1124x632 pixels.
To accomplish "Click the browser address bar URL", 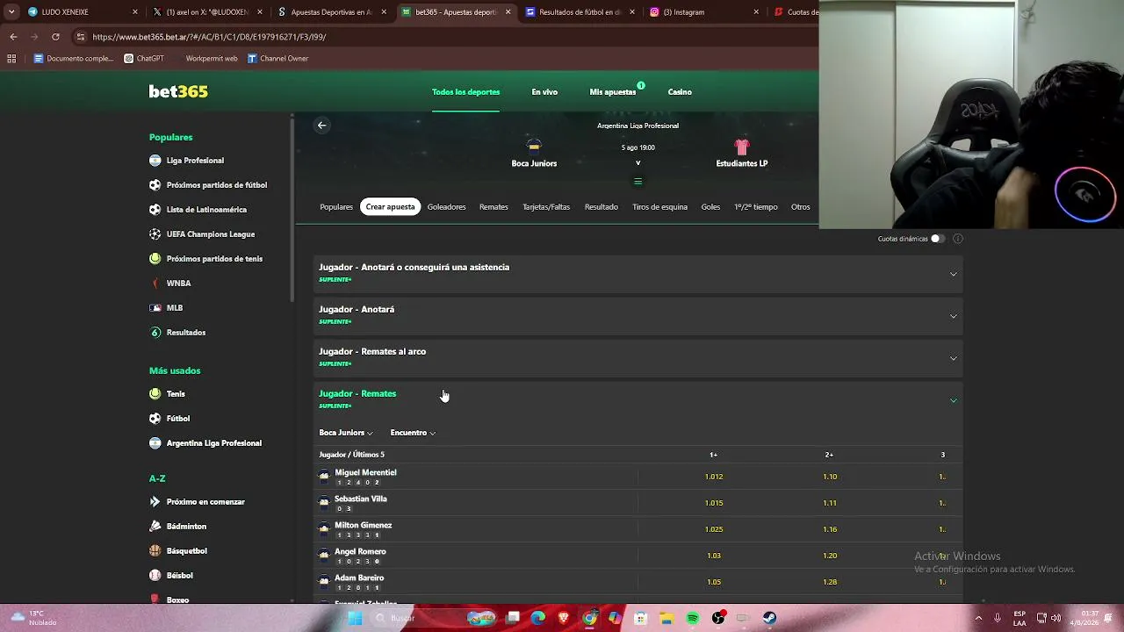I will [x=209, y=37].
